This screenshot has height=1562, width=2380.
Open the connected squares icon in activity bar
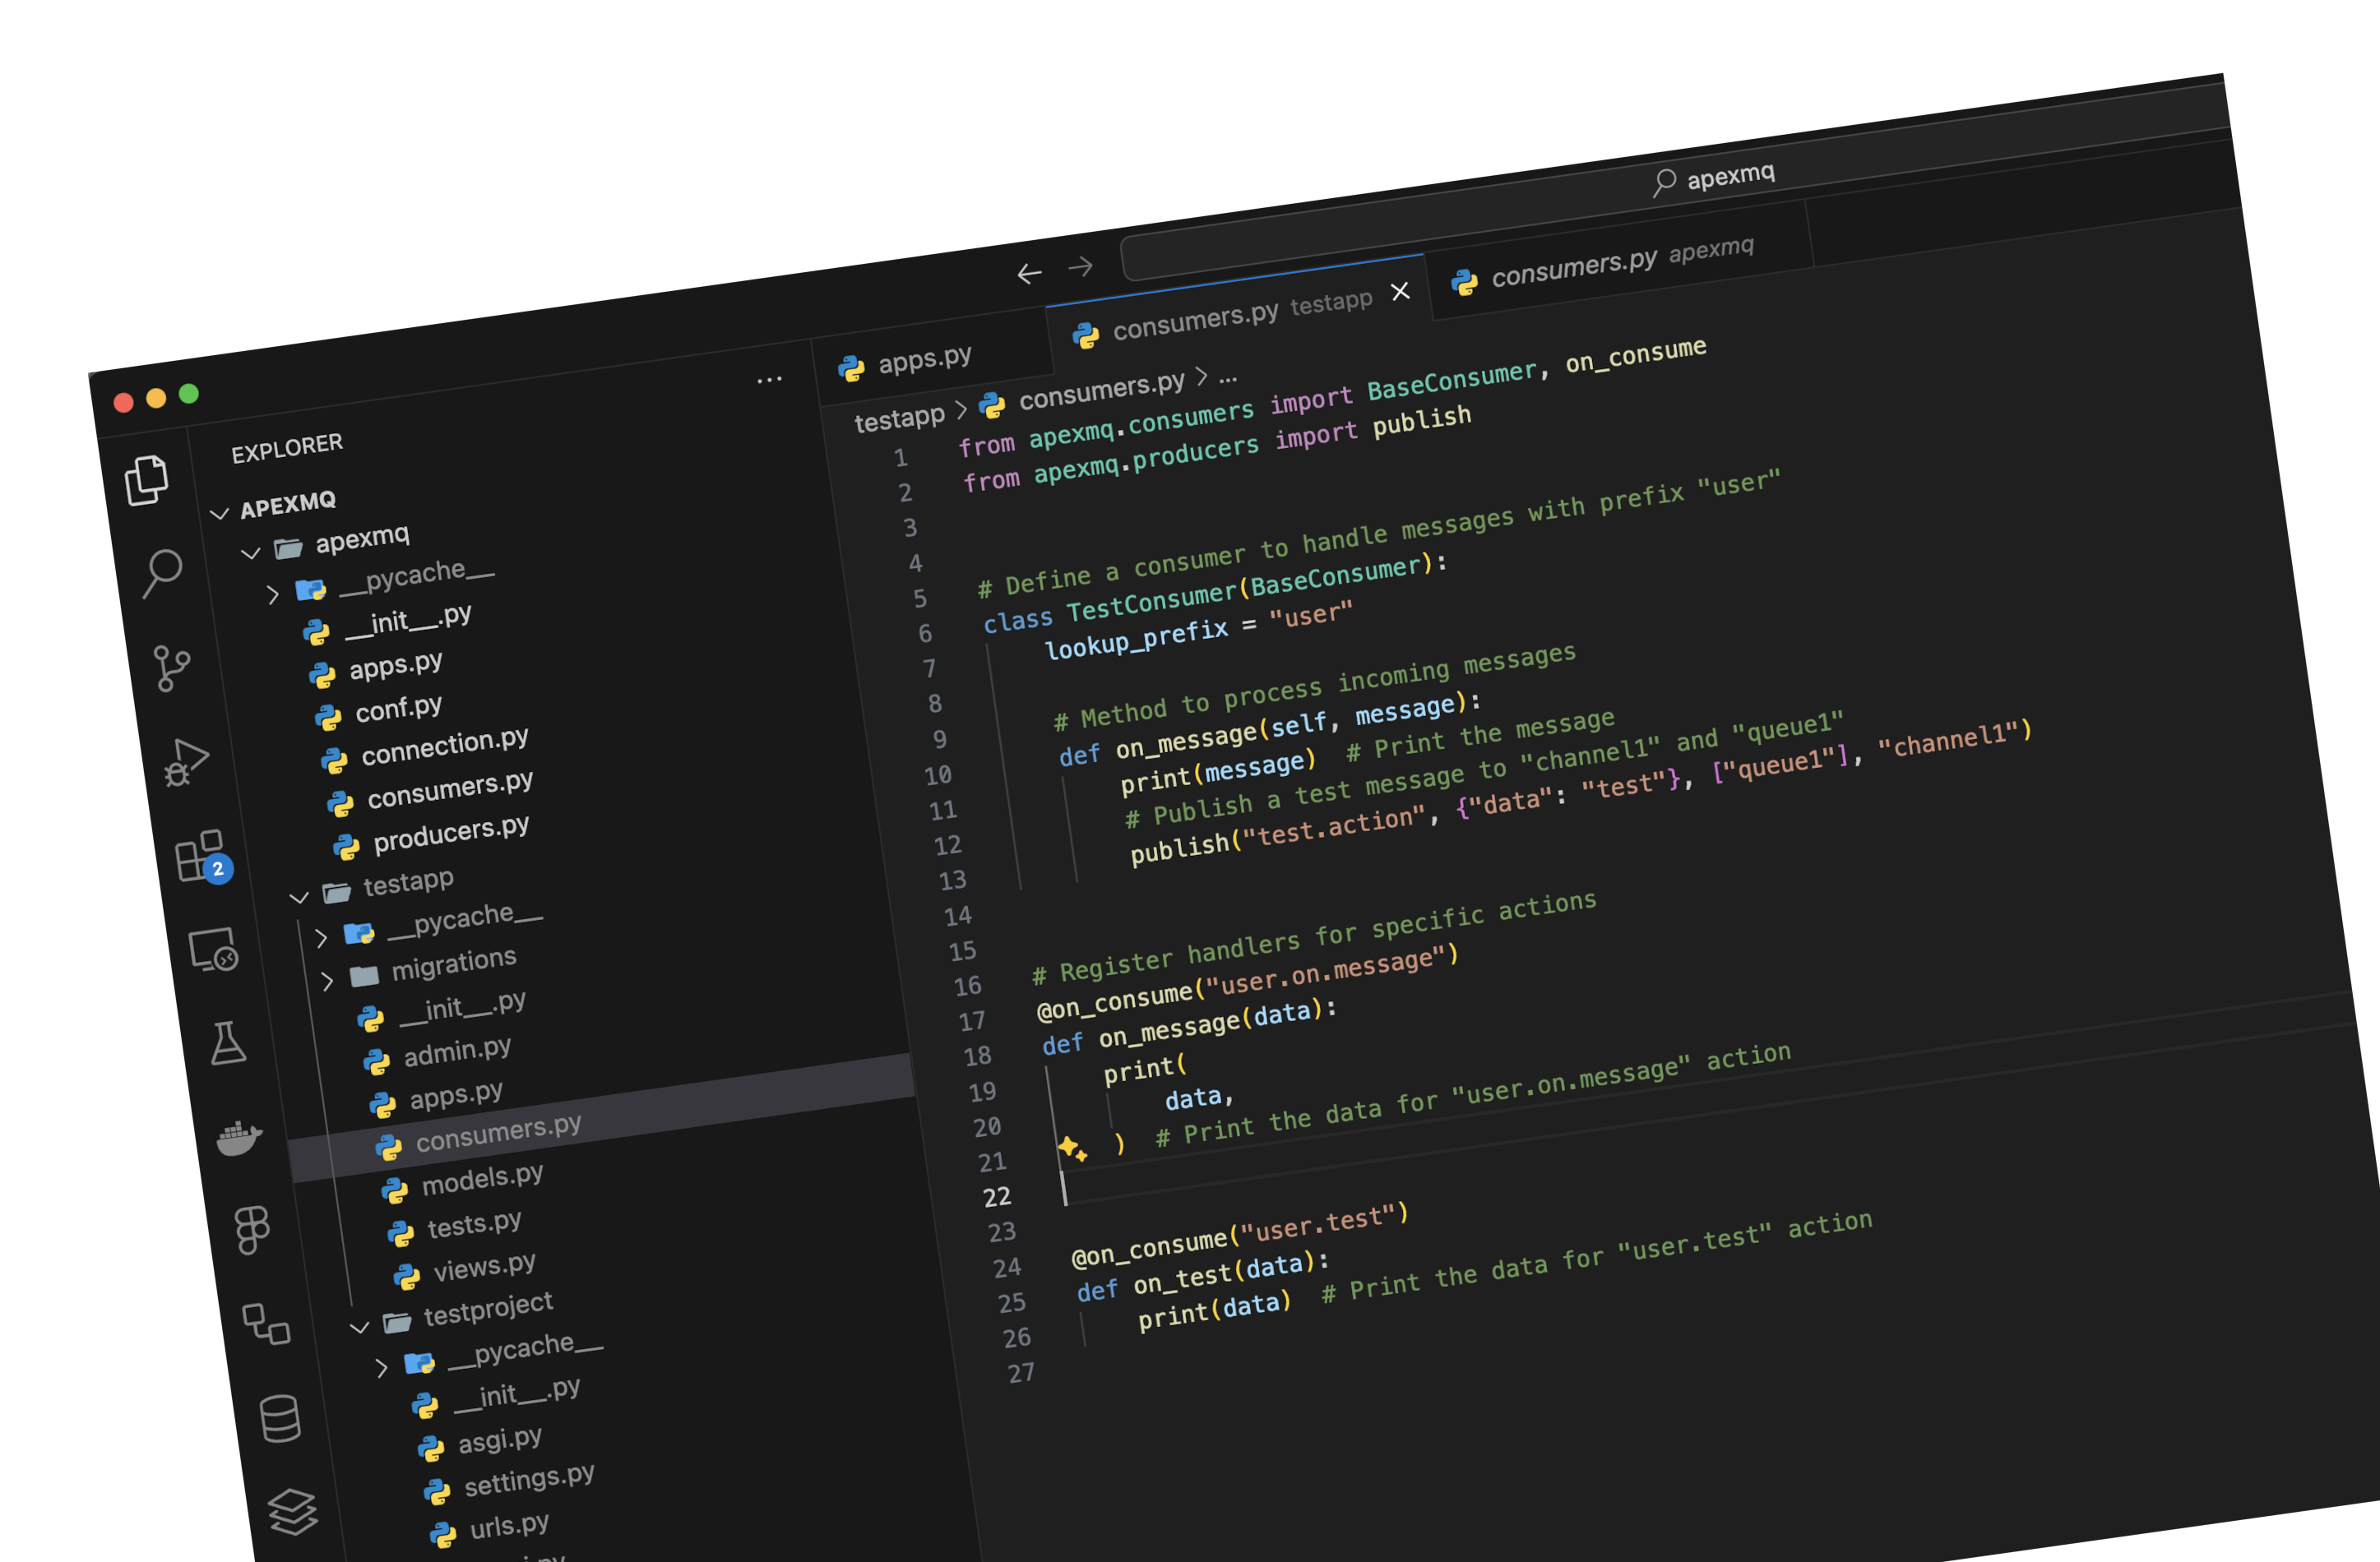pos(266,1324)
